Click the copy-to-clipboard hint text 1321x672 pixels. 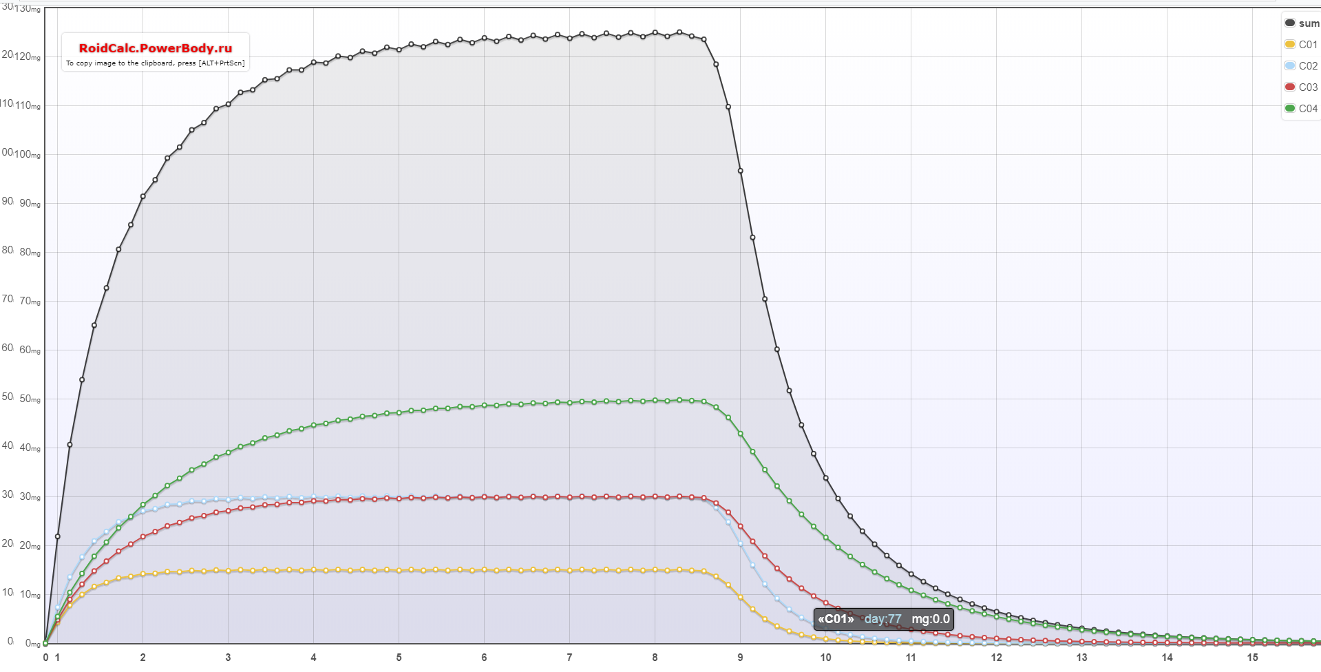point(156,63)
